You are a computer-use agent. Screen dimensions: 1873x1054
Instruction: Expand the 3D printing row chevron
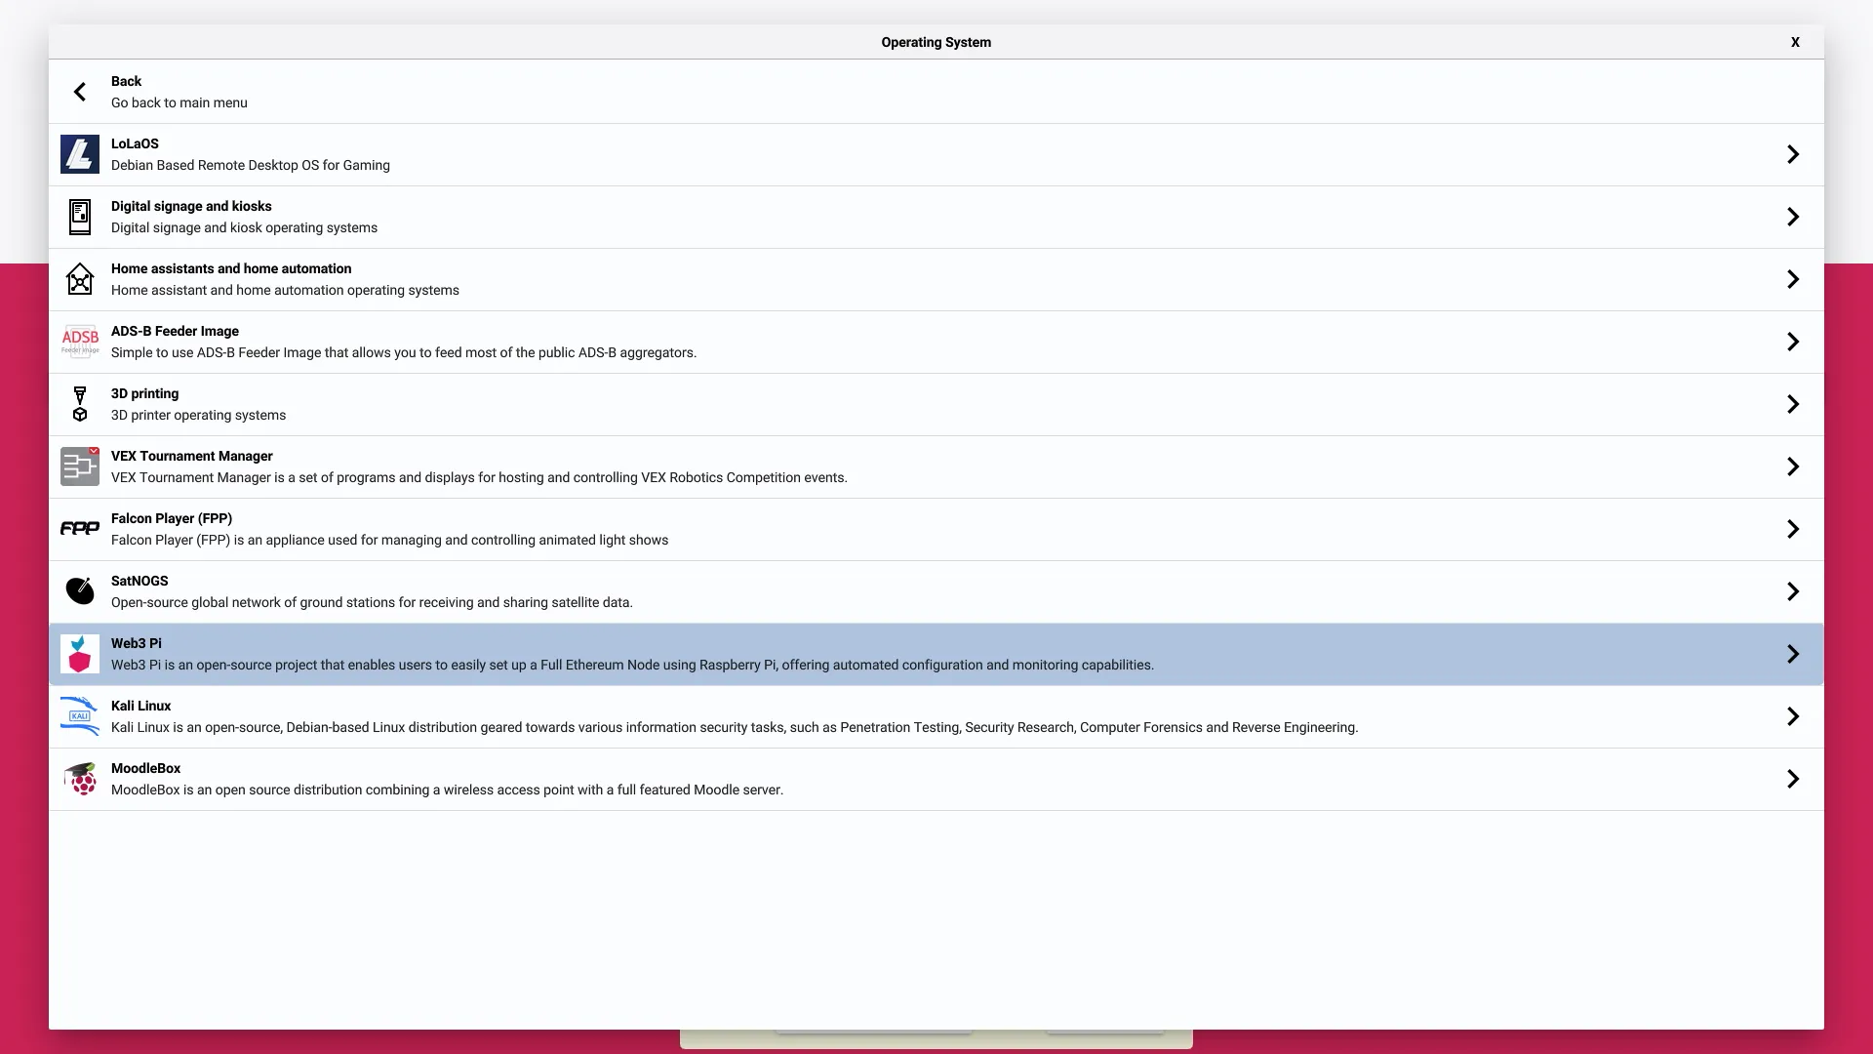[1792, 404]
